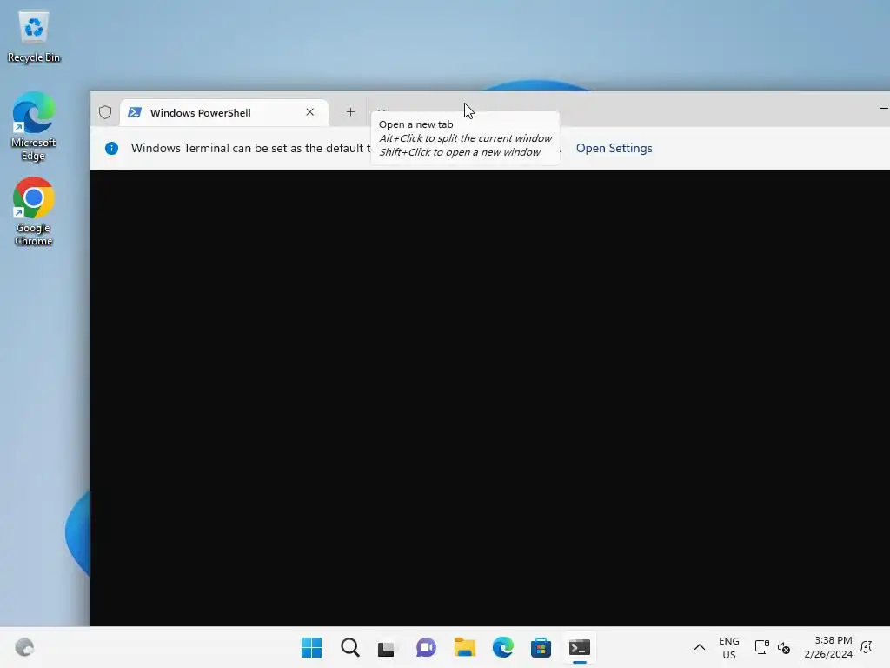Click the blue info icon in notification bar
The height and width of the screenshot is (668, 890).
[112, 148]
